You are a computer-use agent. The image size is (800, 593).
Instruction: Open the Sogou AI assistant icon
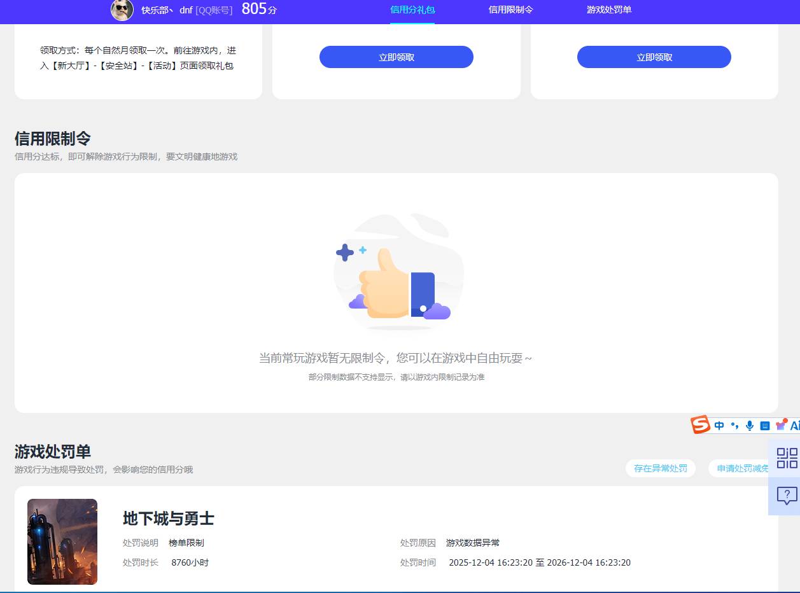pos(795,425)
